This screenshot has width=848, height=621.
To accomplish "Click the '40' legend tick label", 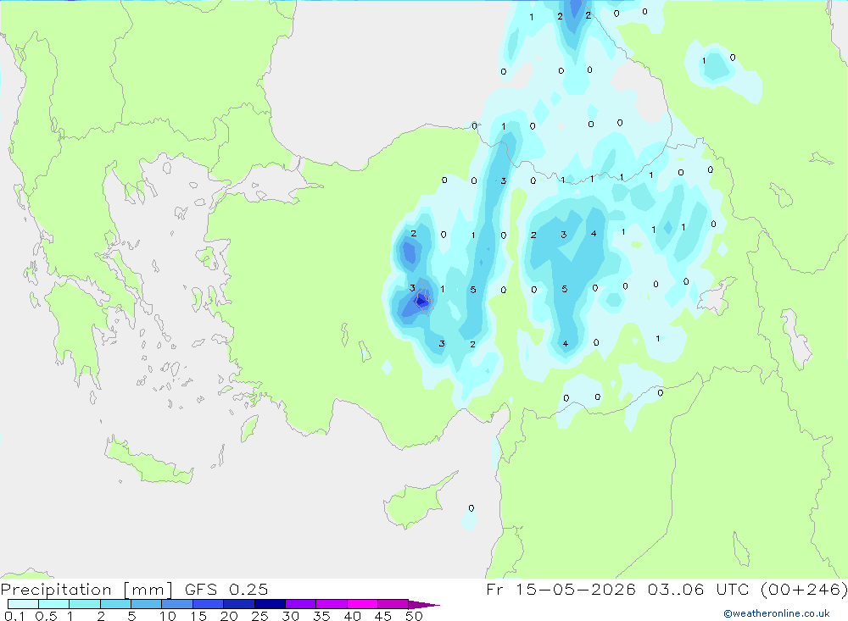I will point(353,616).
